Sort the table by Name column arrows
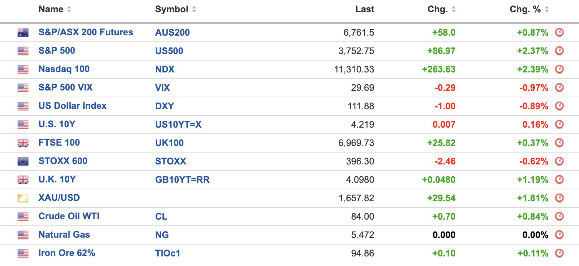Image resolution: width=579 pixels, height=266 pixels. (x=69, y=10)
